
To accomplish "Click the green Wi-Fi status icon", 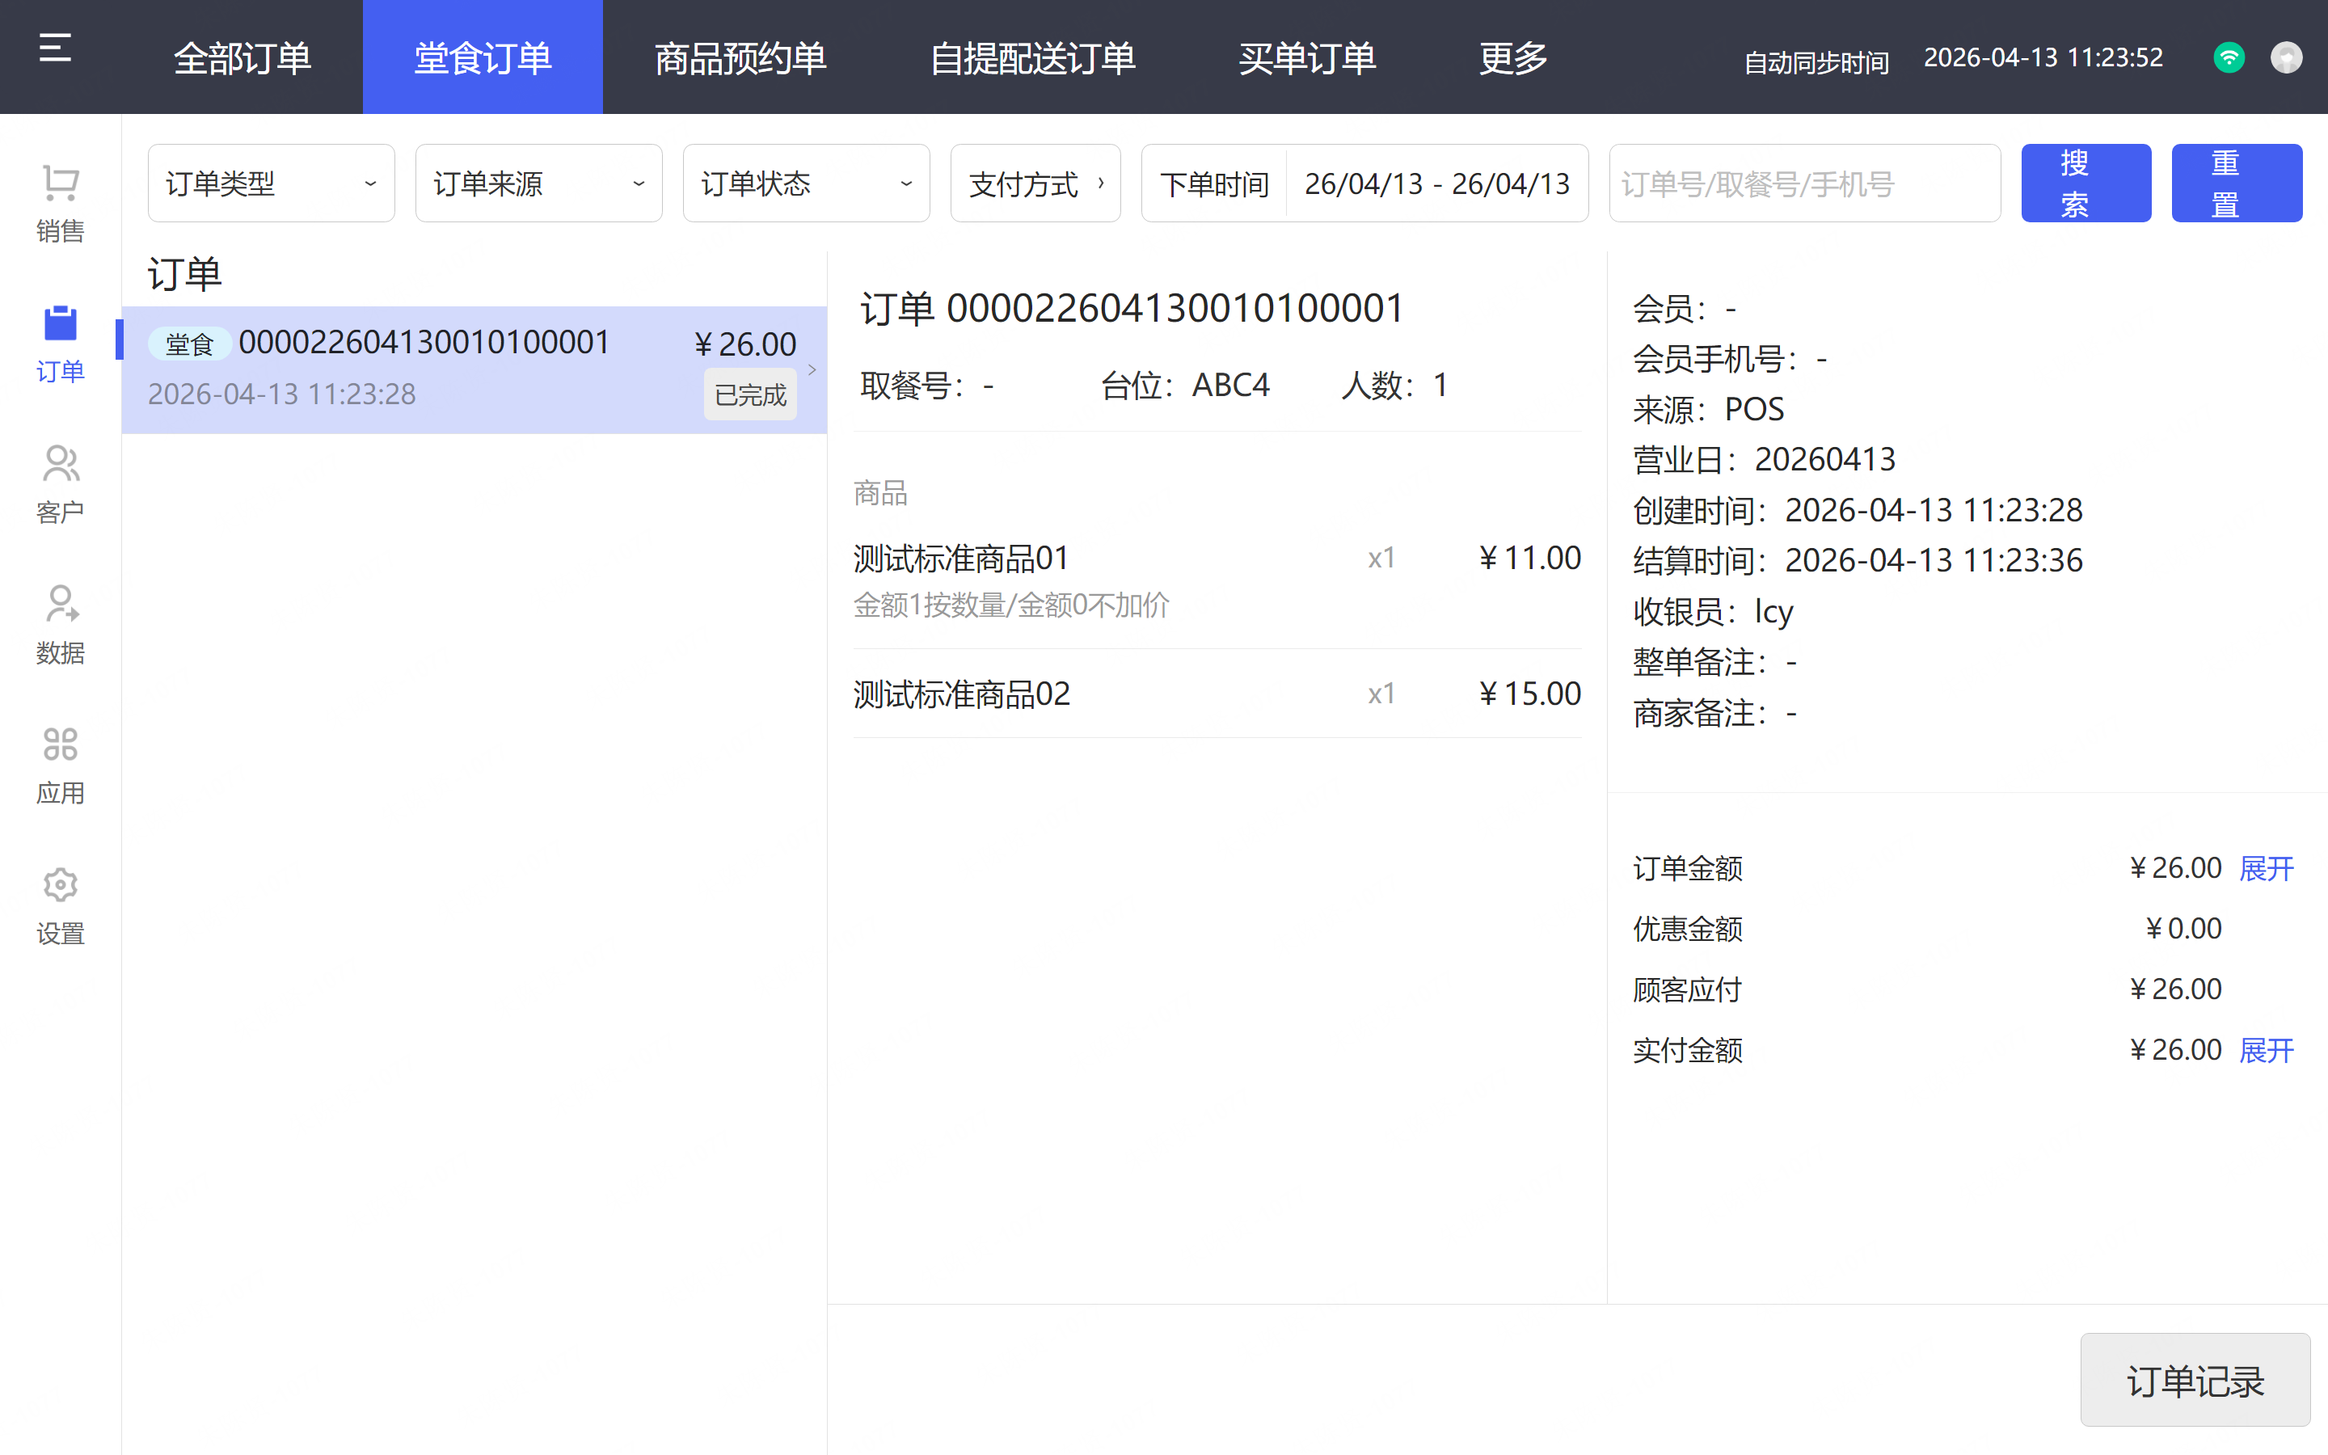I will tap(2229, 57).
